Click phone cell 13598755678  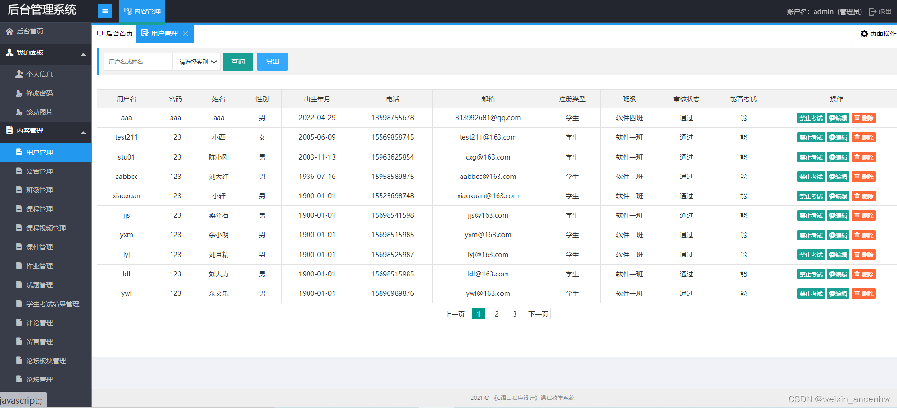coord(392,118)
